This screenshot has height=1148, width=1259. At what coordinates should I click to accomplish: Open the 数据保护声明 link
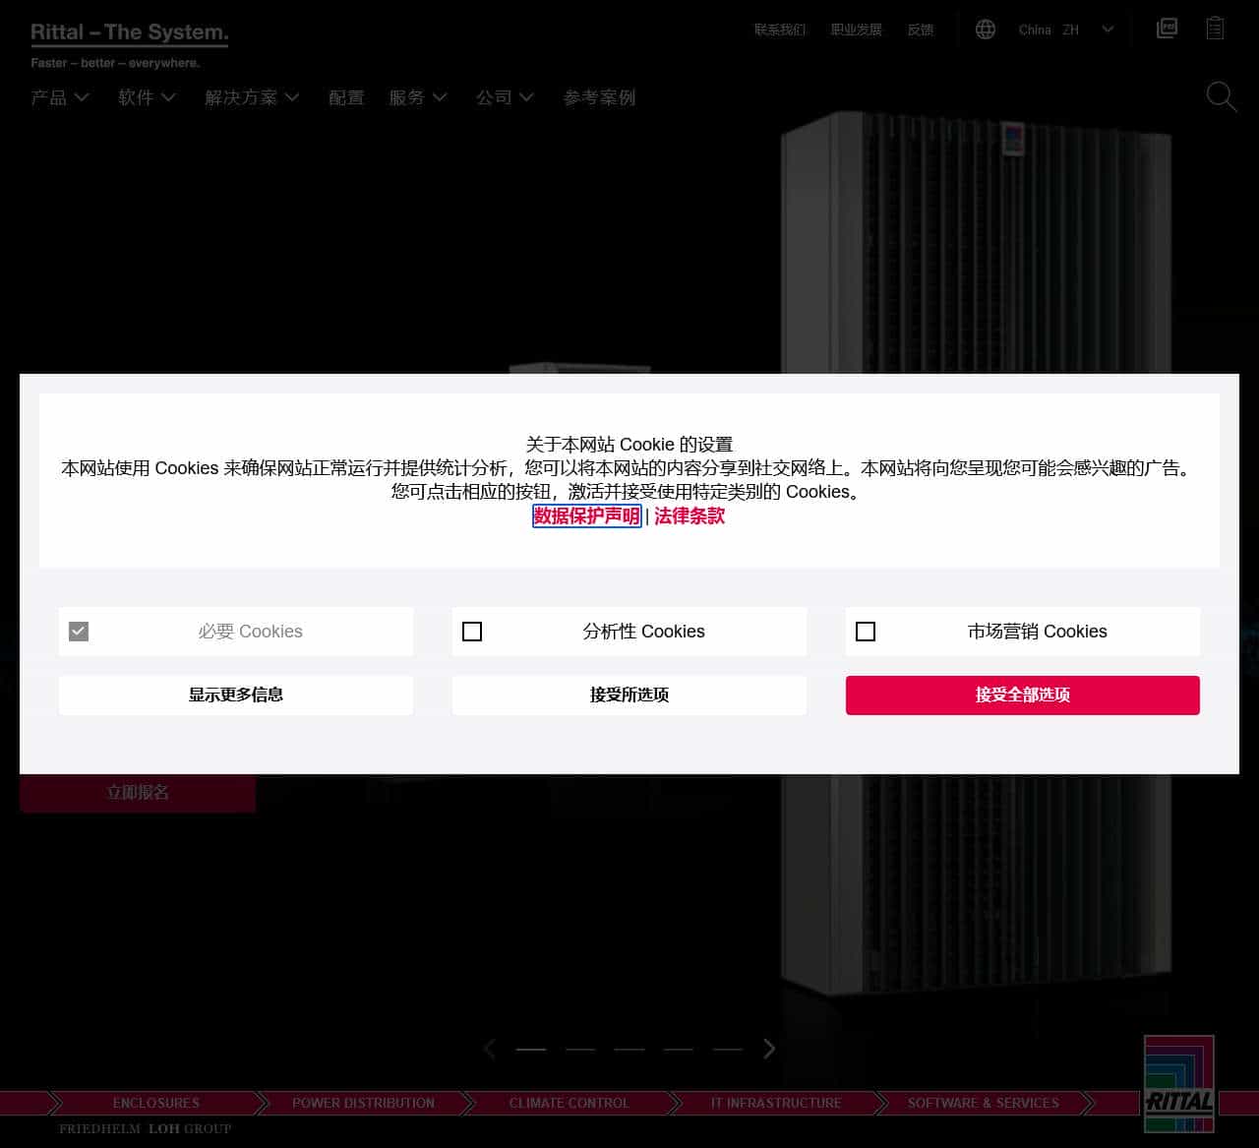tap(587, 516)
